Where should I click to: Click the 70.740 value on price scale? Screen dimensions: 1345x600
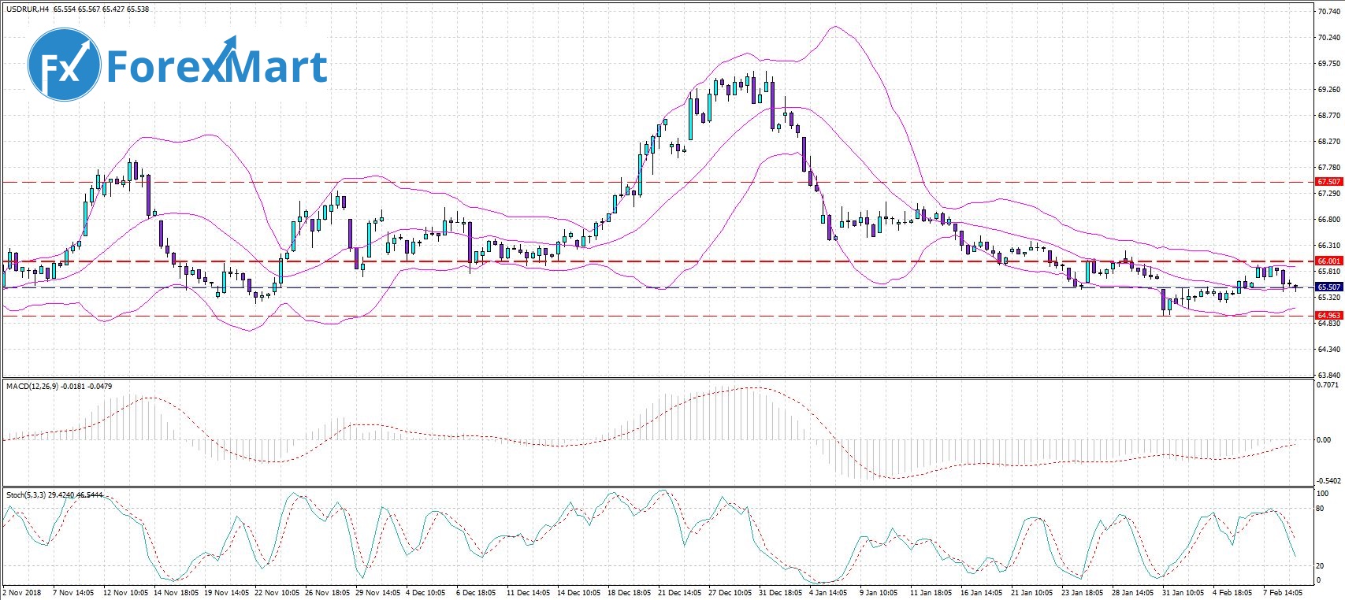pos(1328,12)
